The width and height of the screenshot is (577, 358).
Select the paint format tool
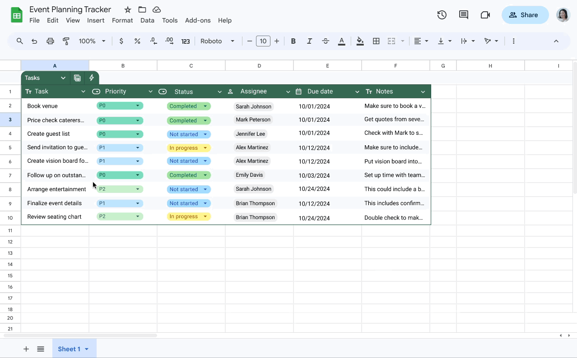click(66, 41)
